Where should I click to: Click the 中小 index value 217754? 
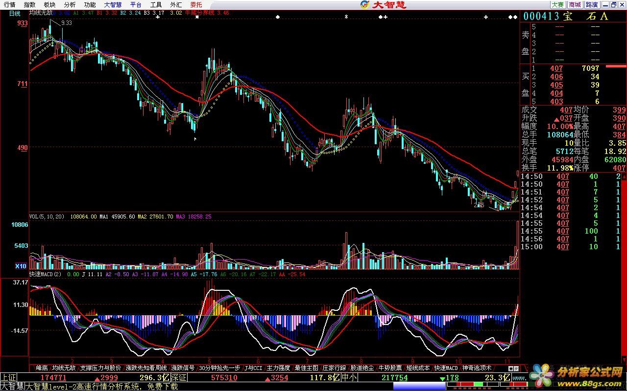(394, 378)
